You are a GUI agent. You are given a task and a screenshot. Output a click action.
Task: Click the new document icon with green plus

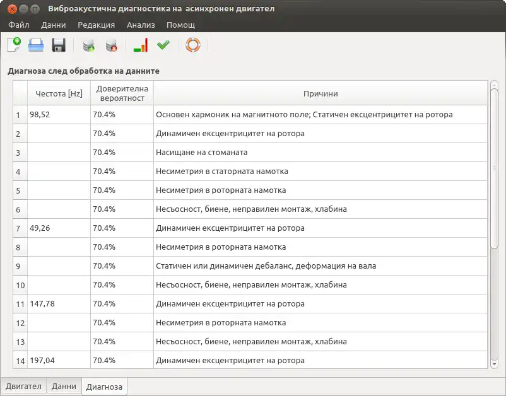coord(14,45)
